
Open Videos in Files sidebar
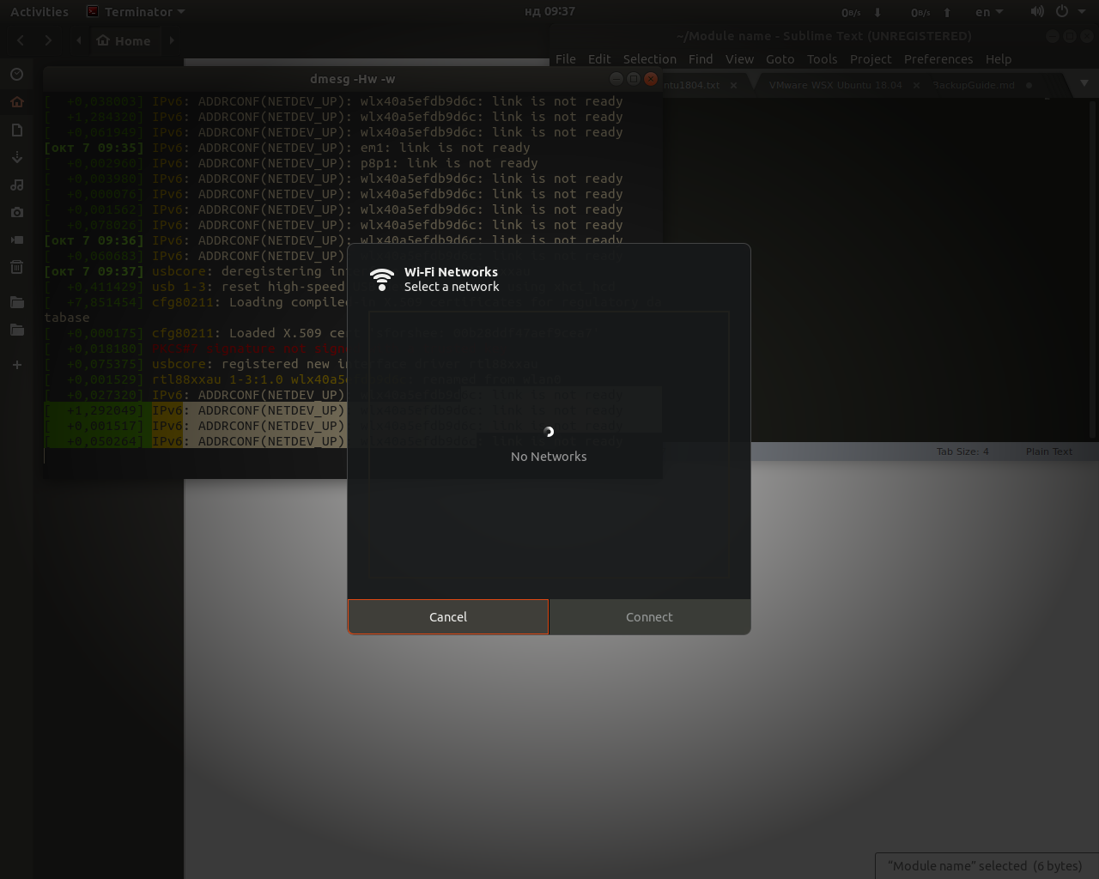pyautogui.click(x=16, y=239)
